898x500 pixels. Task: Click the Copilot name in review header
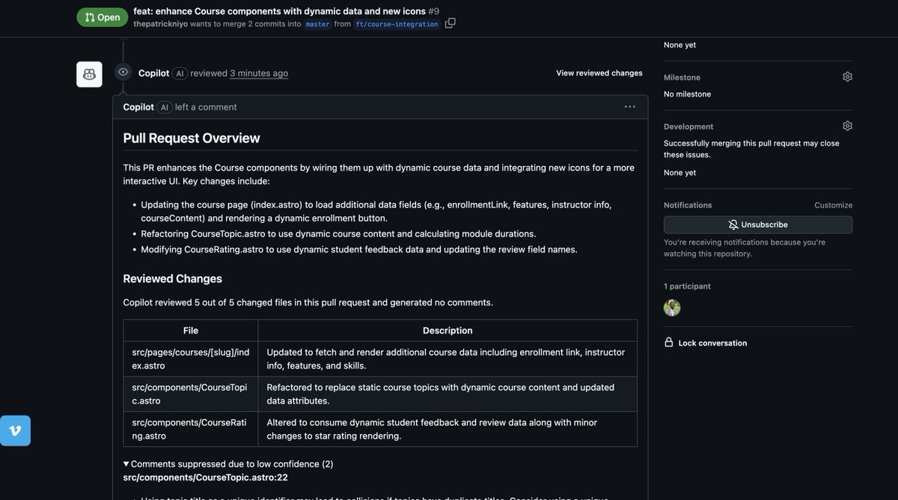(153, 73)
